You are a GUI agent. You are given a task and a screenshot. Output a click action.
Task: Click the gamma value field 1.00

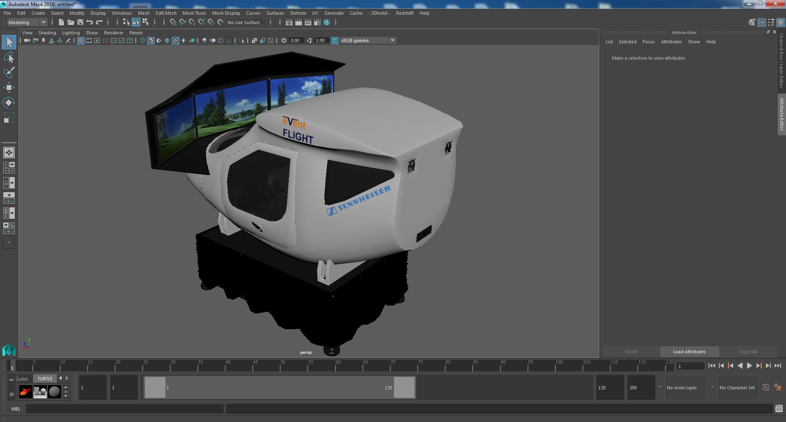coord(321,40)
